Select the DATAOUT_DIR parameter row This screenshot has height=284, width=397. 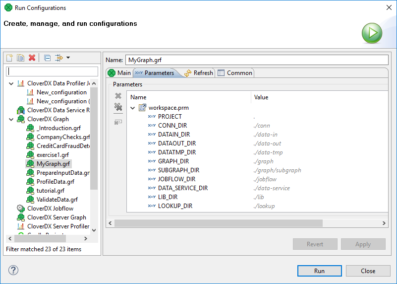point(257,143)
